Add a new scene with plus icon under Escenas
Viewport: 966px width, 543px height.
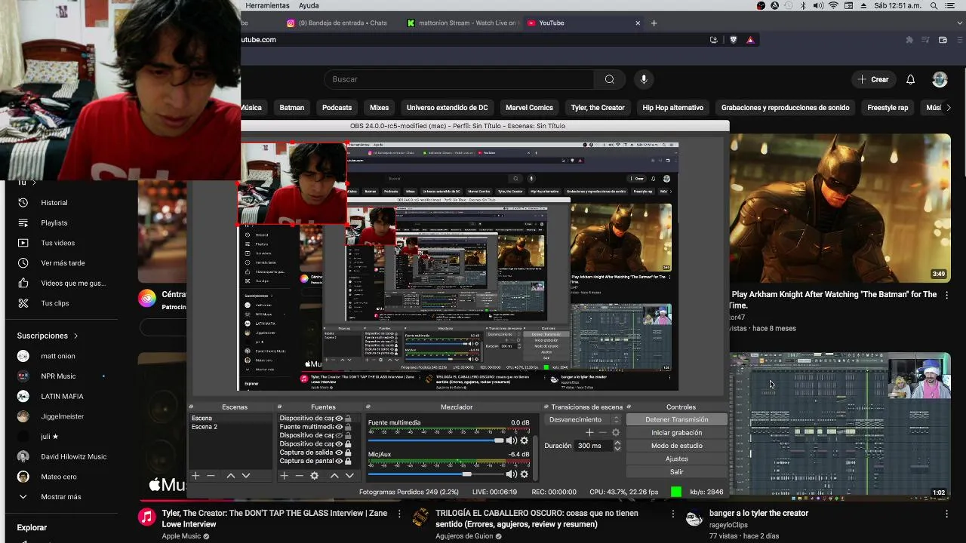tap(195, 476)
